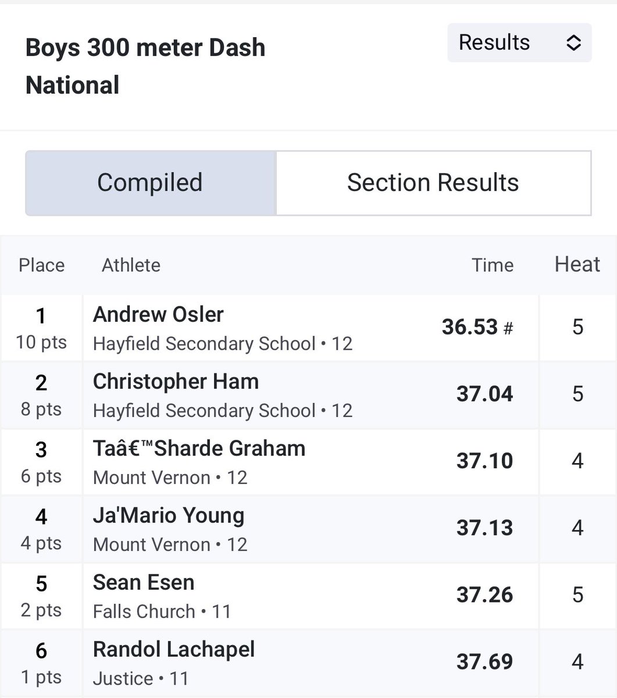Switch to the Section Results tab
617x698 pixels.
433,183
